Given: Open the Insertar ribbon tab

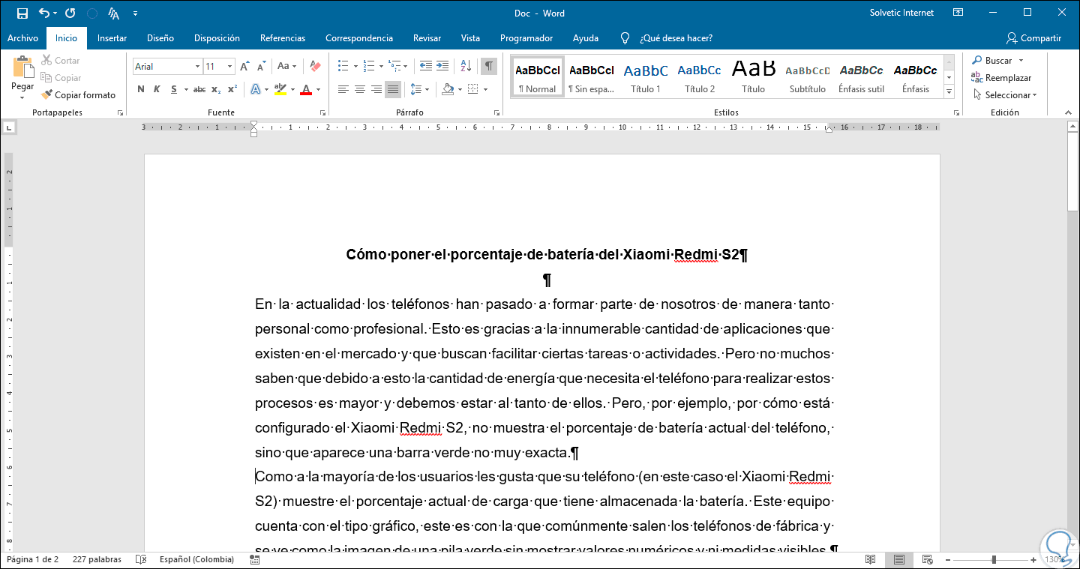Looking at the screenshot, I should point(112,38).
